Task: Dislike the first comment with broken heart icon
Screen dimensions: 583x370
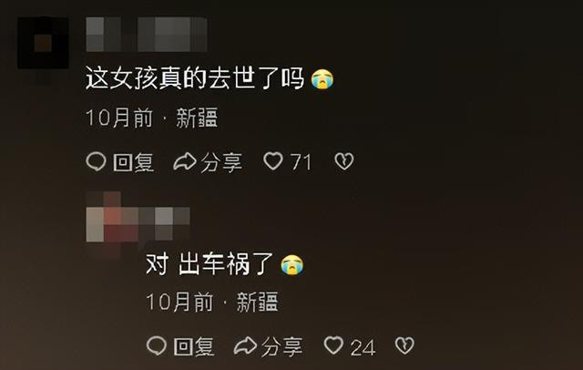Action: tap(344, 161)
